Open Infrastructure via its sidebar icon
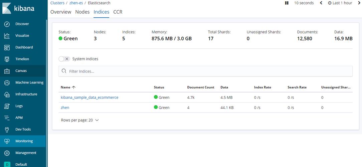The width and height of the screenshot is (362, 167). 7,94
